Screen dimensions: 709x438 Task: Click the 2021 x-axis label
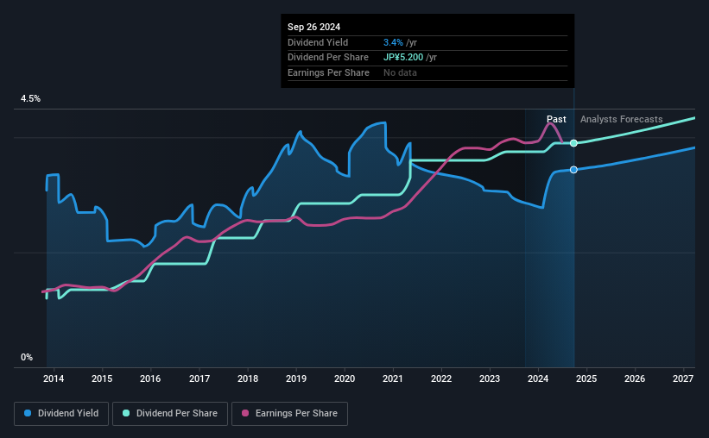pos(392,379)
